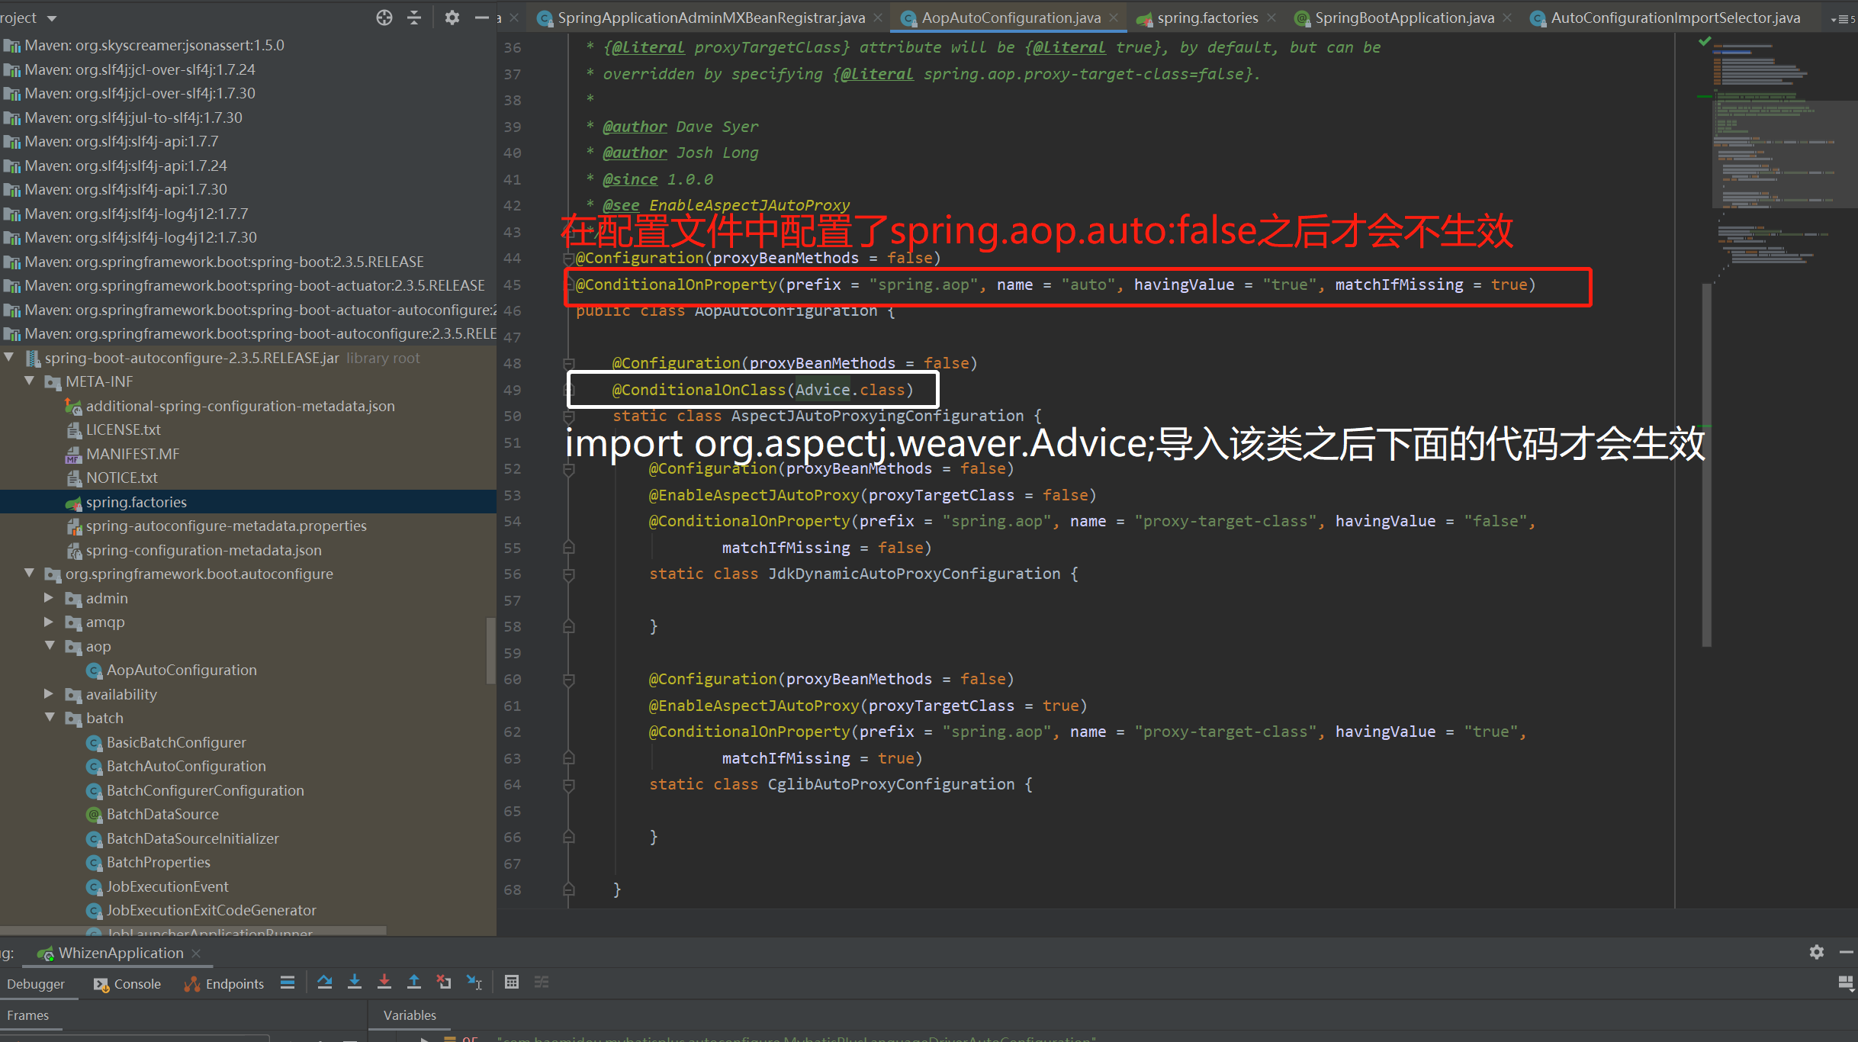The image size is (1858, 1042).
Task: Open Project panel settings gear
Action: [452, 18]
